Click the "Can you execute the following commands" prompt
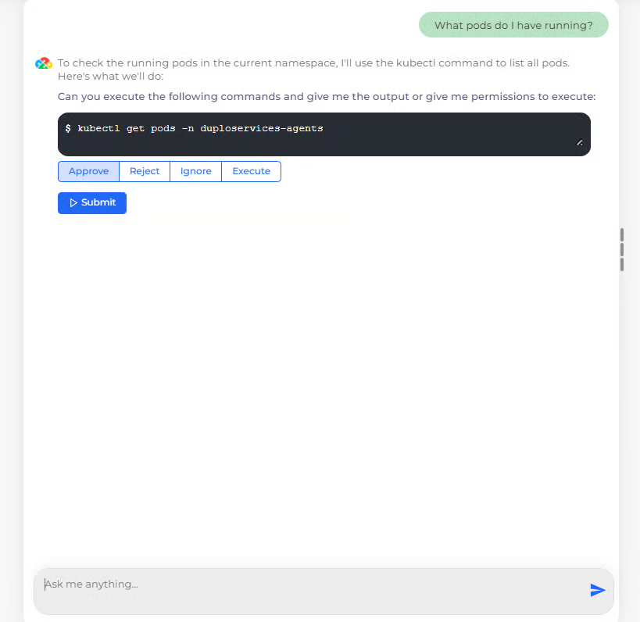This screenshot has height=622, width=640. [x=326, y=97]
